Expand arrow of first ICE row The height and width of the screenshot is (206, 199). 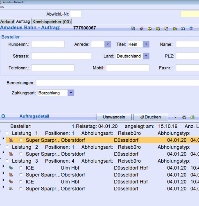click(x=3, y=166)
